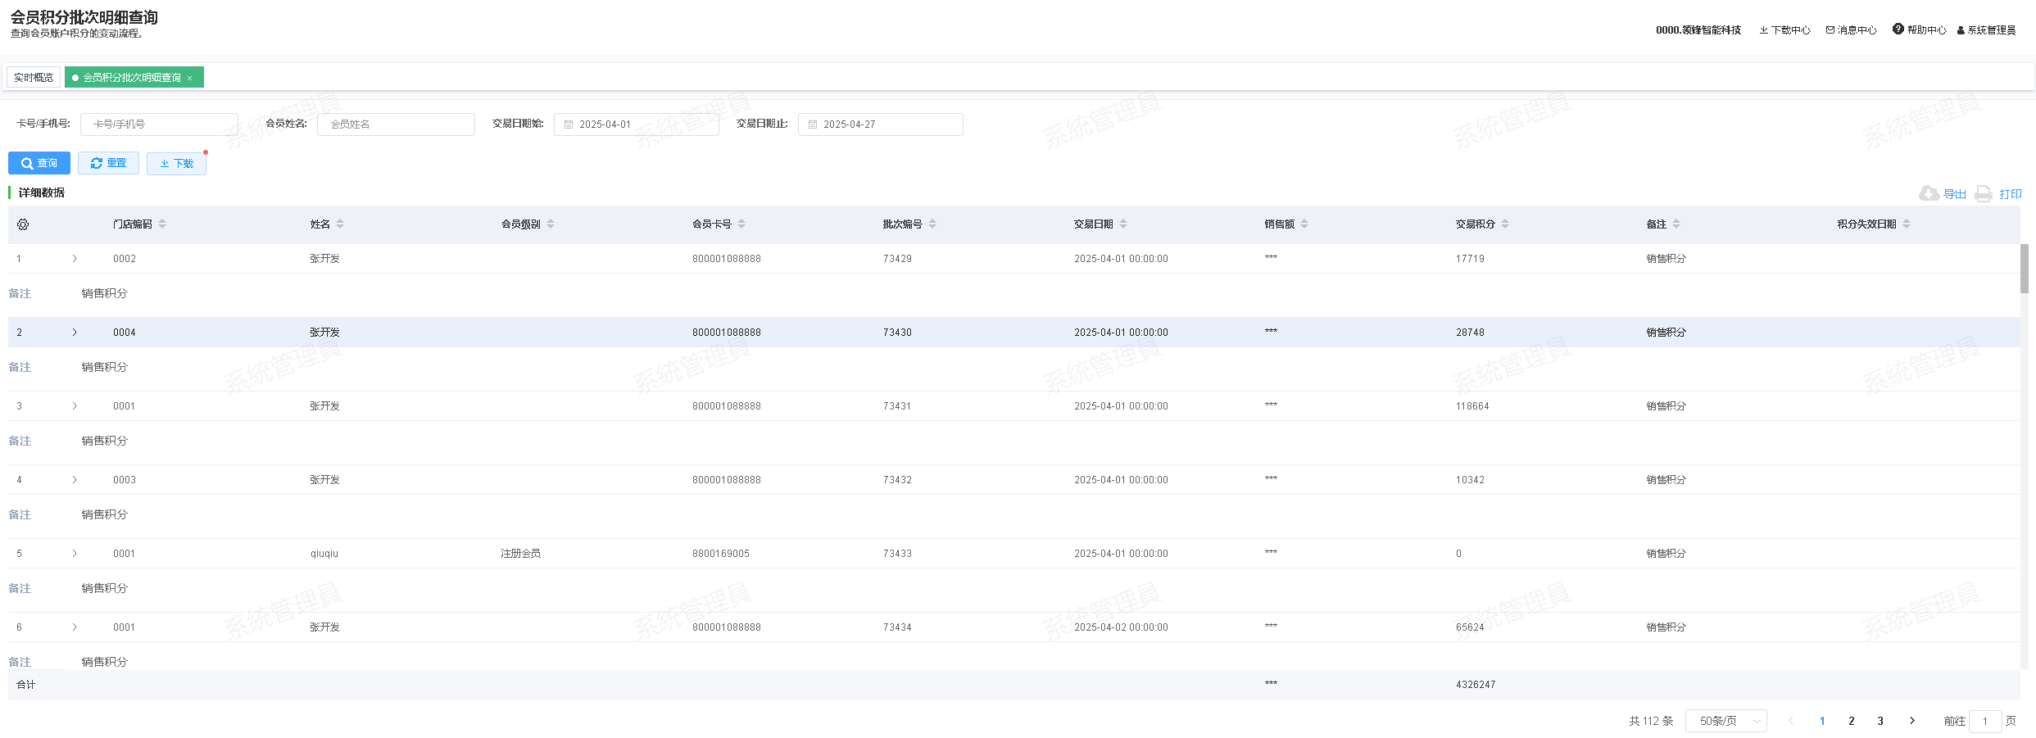
Task: Open the 交易日期始 date picker
Action: click(x=636, y=125)
